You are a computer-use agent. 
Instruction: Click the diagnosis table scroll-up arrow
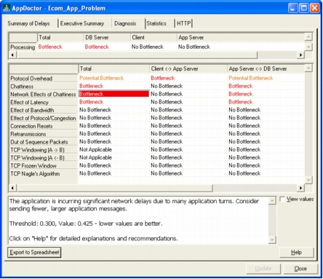coord(308,68)
